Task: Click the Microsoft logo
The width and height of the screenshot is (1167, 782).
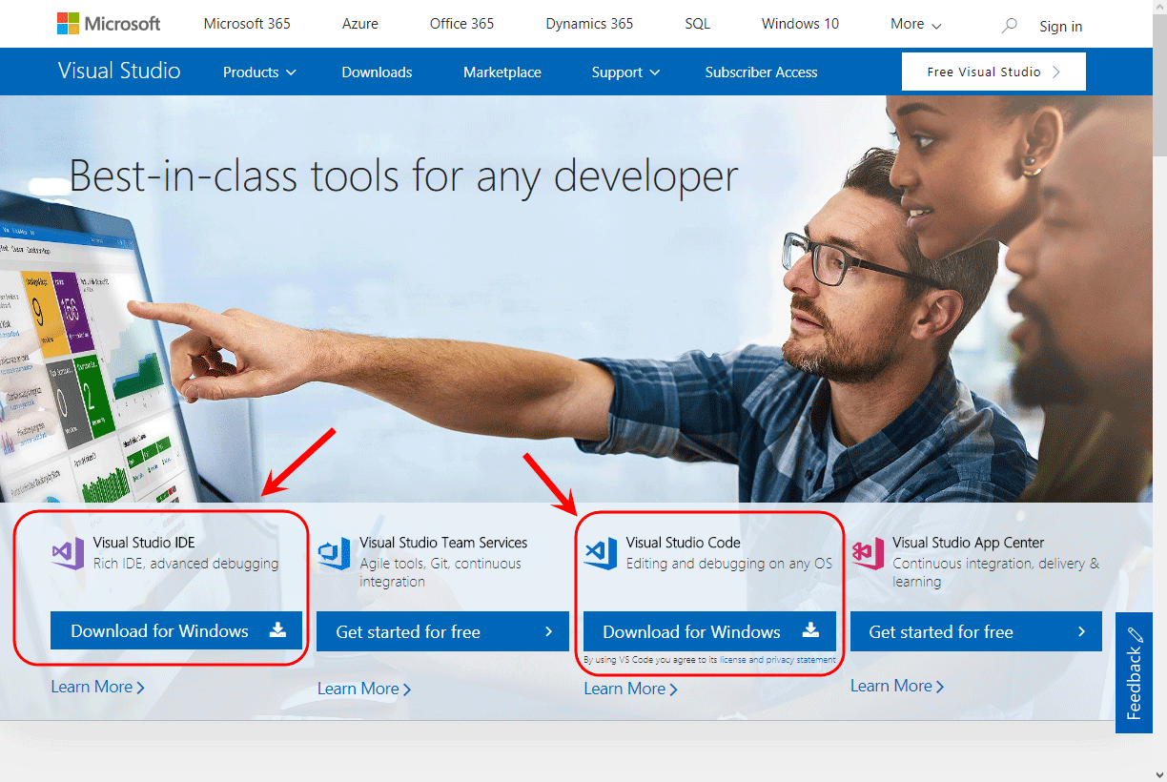Action: click(109, 24)
